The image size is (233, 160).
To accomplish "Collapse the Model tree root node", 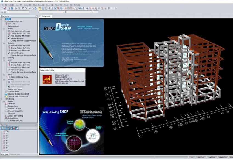I will pyautogui.click(x=1, y=19).
